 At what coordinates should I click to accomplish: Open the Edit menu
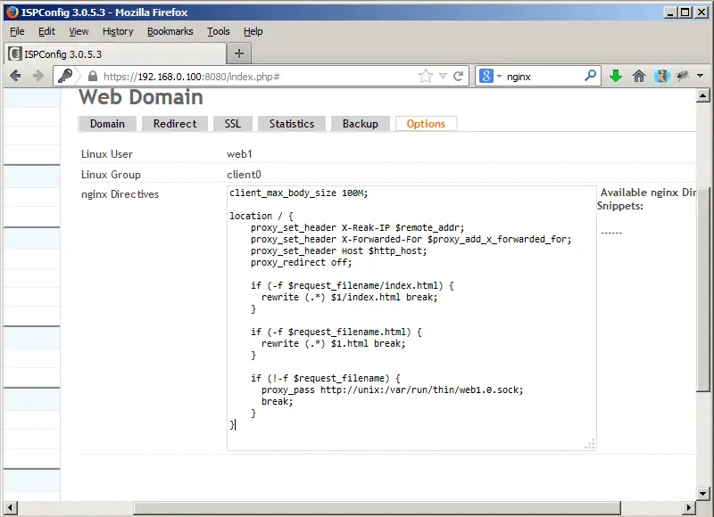[x=46, y=31]
